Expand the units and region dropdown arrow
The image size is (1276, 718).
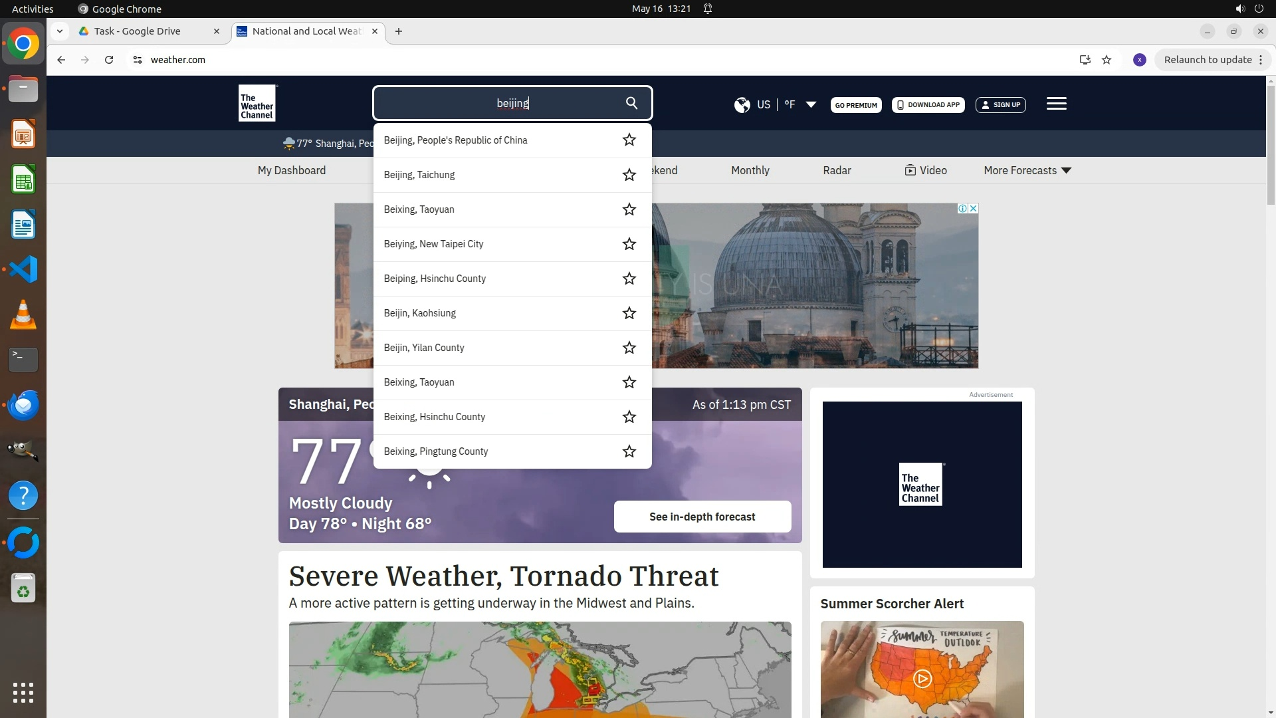point(811,104)
